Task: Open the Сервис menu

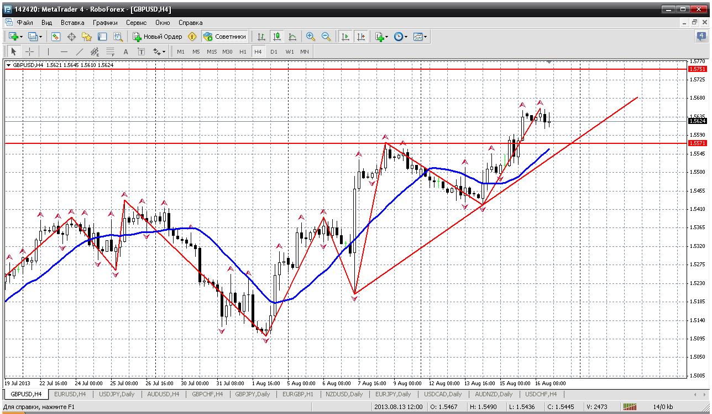Action: [x=136, y=23]
